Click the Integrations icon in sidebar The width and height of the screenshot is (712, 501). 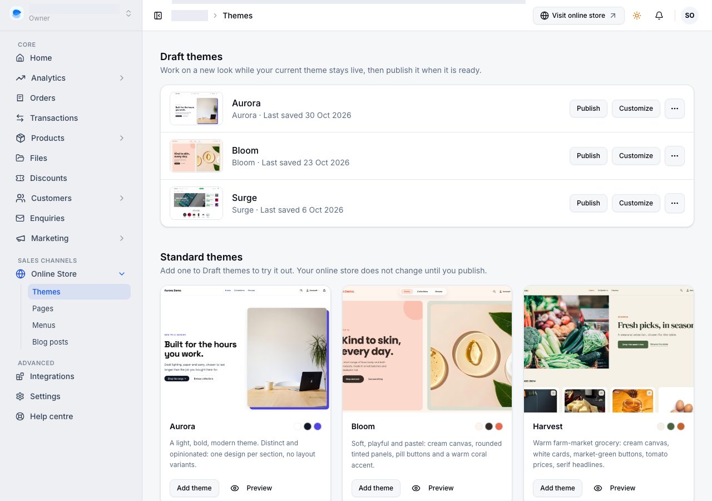click(21, 376)
